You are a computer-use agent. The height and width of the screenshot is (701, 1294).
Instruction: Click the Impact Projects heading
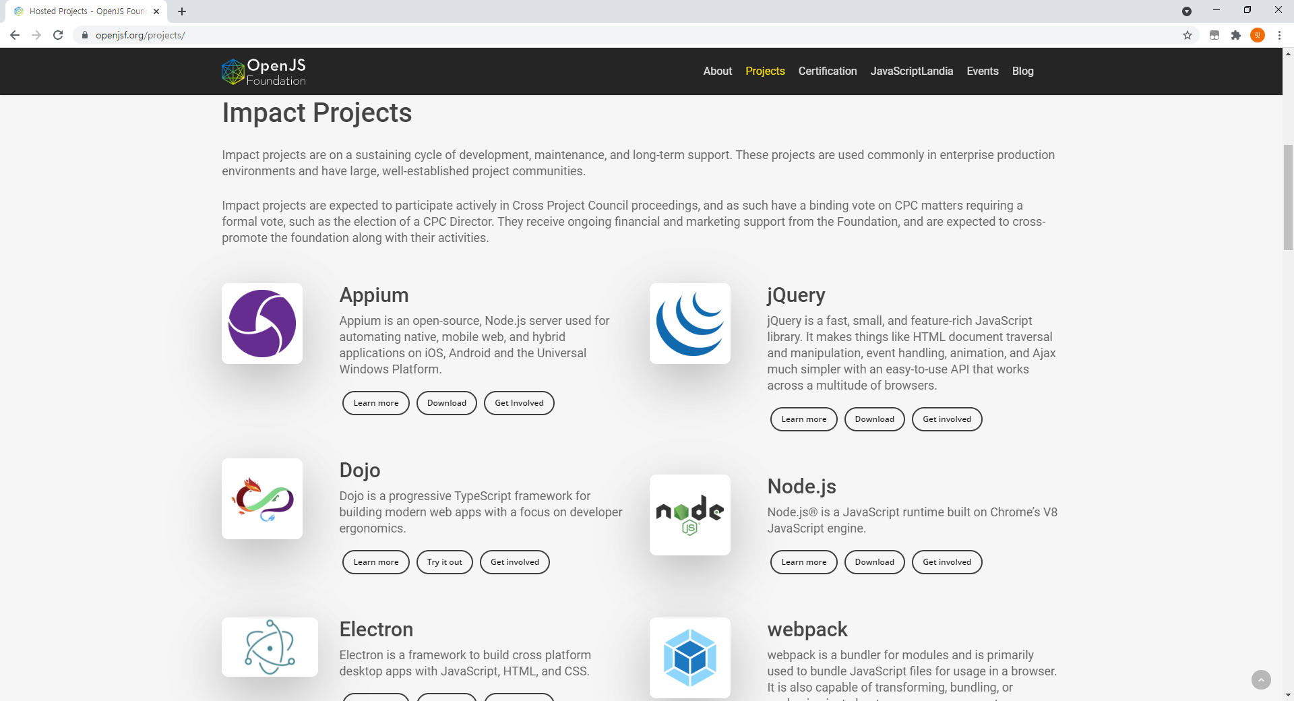pos(317,113)
